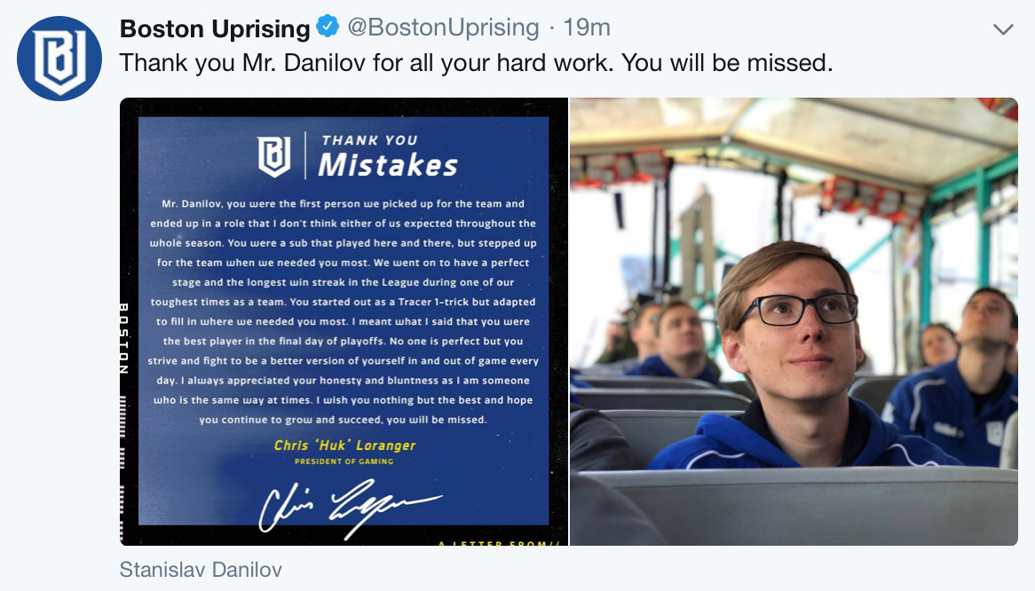Image resolution: width=1035 pixels, height=591 pixels.
Task: Click the 'Stanislav Danilov' caption below images
Action: click(201, 568)
